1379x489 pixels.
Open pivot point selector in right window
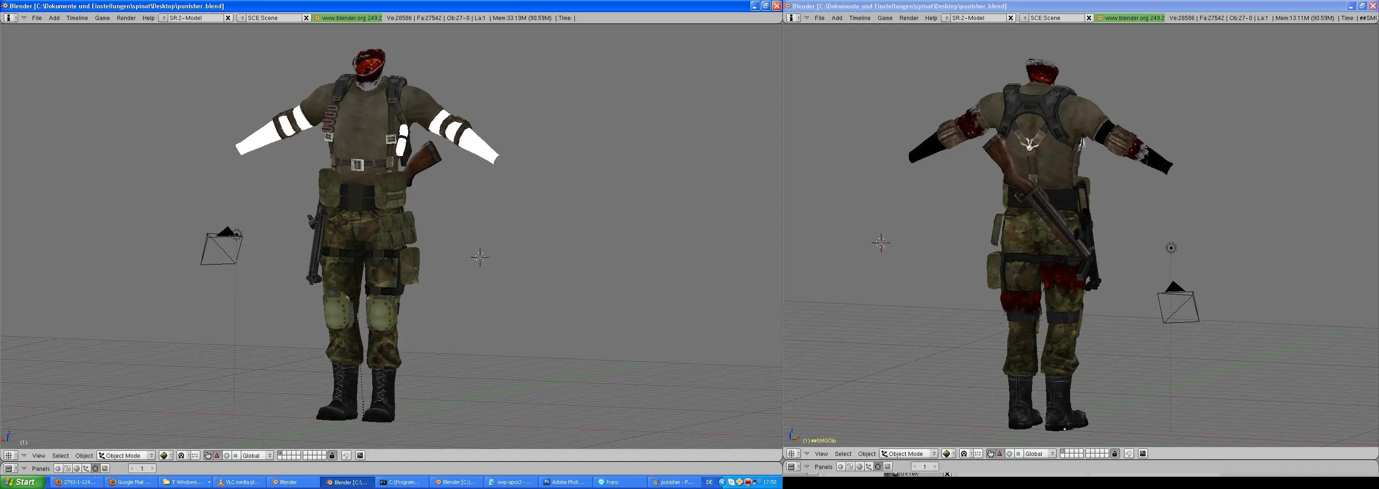pos(966,454)
